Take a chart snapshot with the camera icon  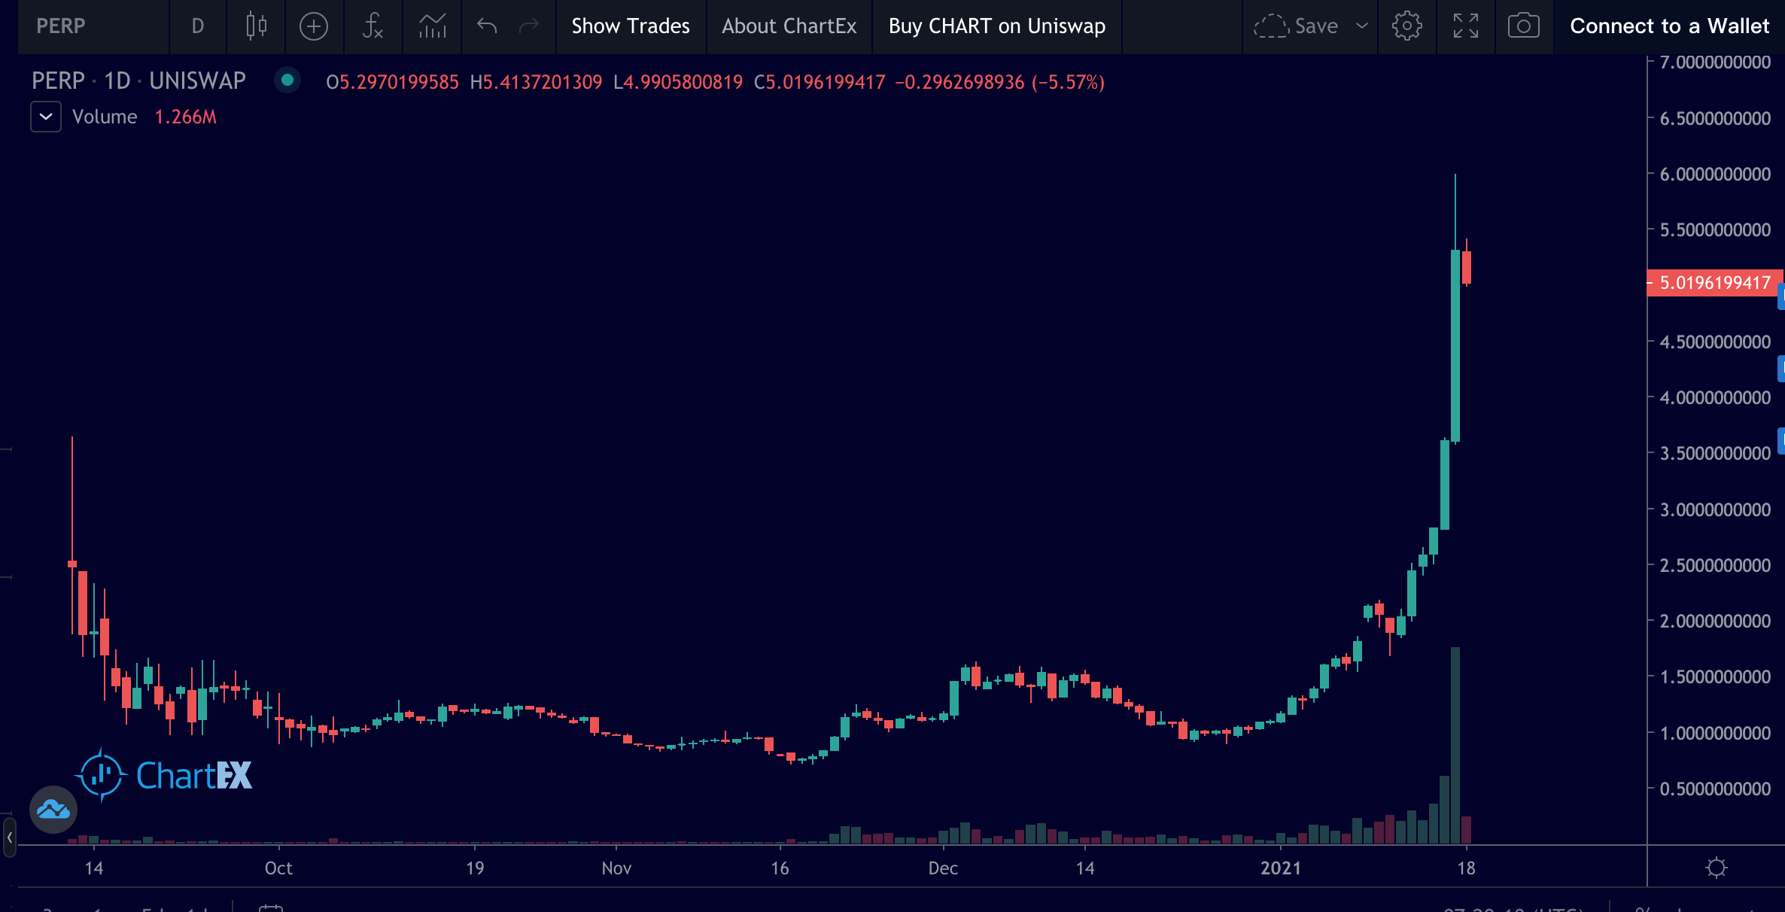click(1523, 26)
